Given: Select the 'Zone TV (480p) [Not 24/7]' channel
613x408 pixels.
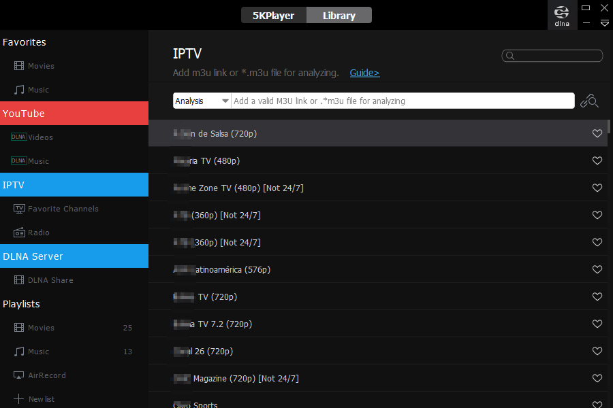Looking at the screenshot, I should (377, 188).
